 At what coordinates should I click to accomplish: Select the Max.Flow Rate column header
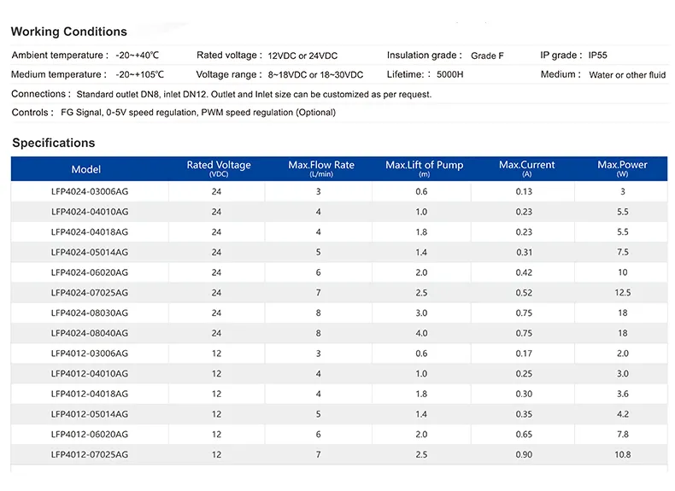[x=321, y=168]
